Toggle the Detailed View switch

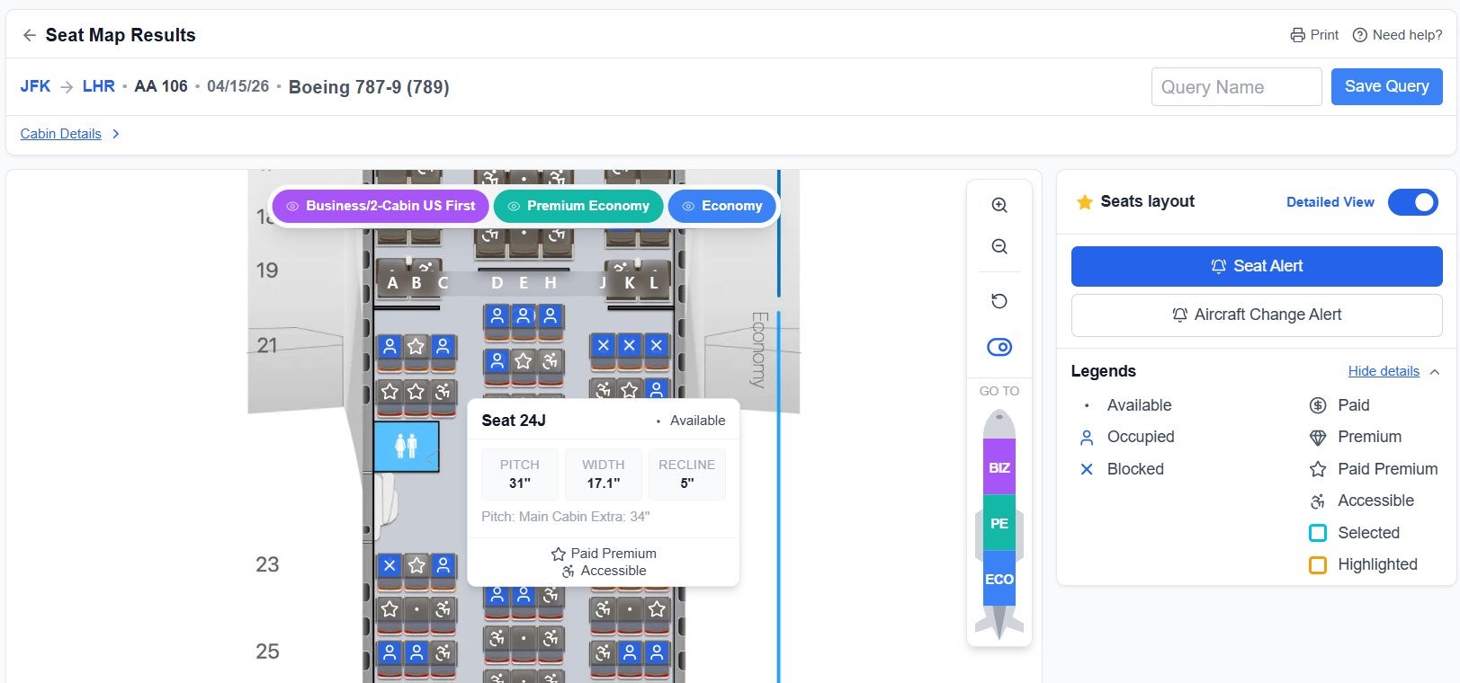1412,202
